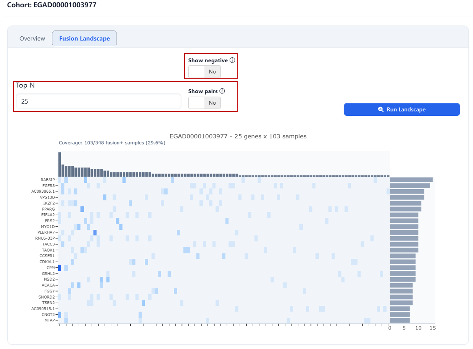
Task: Click the CCSER1 gene label
Action: [x=48, y=256]
